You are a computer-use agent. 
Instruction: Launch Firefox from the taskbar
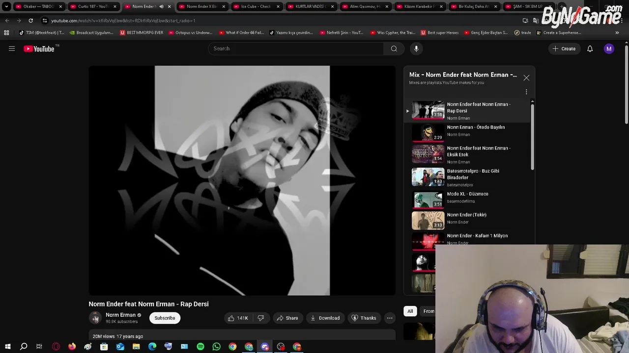tap(72, 347)
